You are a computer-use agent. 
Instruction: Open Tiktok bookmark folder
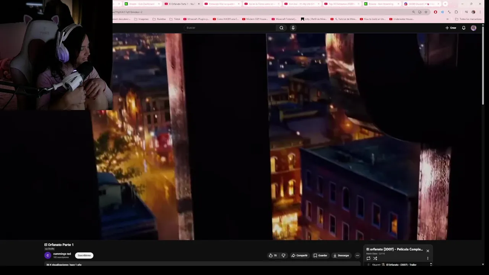click(x=175, y=19)
